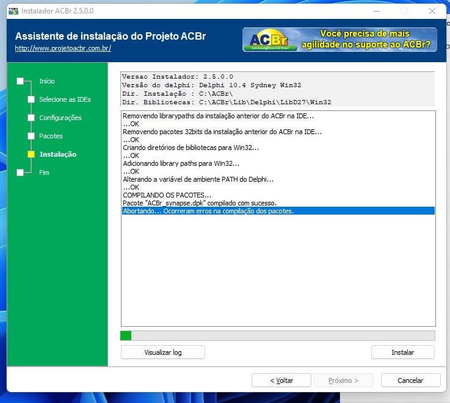The width and height of the screenshot is (450, 403).
Task: Select the highlighted 'Abortando...' error line
Action: tap(278, 211)
